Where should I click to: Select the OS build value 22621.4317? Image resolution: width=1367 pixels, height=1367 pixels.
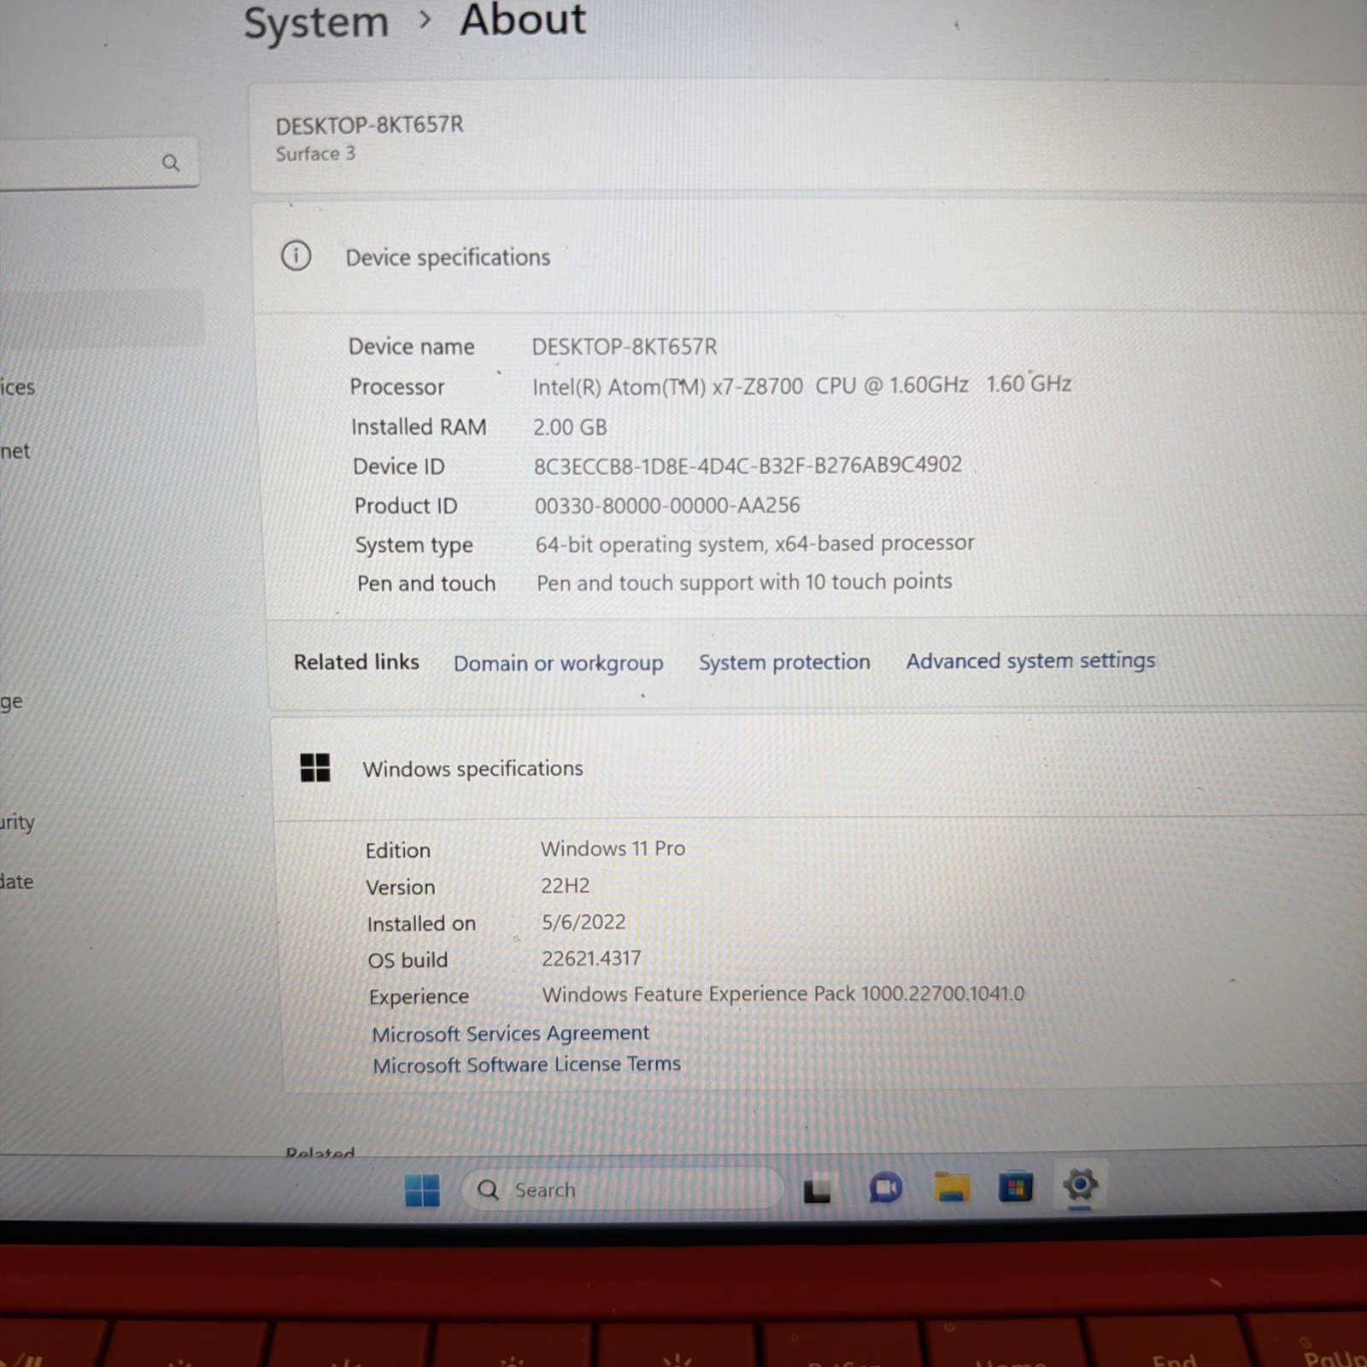591,959
